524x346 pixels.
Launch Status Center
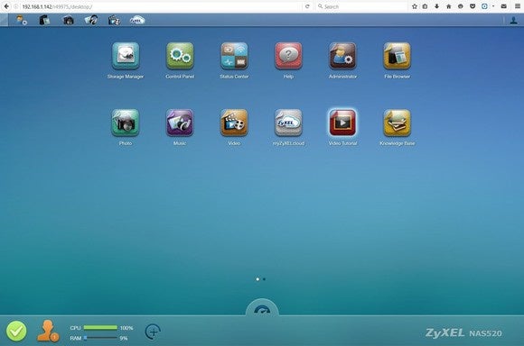234,56
